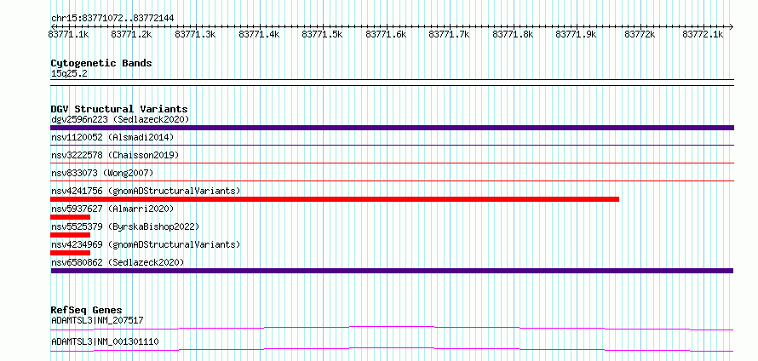Click the 83771.6k ruler tick label

pyautogui.click(x=386, y=34)
